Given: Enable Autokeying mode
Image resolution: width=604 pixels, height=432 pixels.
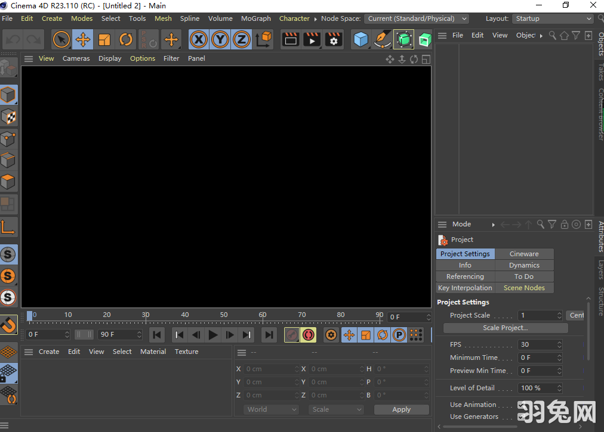Looking at the screenshot, I should click(x=309, y=335).
